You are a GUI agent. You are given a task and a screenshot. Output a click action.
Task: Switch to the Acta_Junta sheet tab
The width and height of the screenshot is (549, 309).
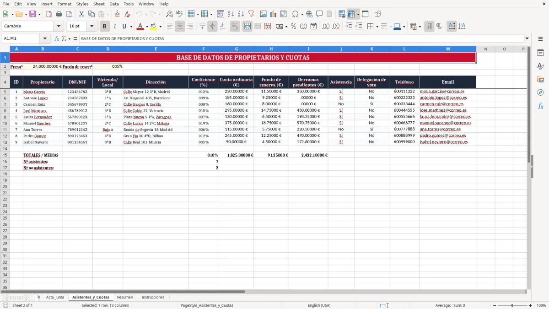55,297
